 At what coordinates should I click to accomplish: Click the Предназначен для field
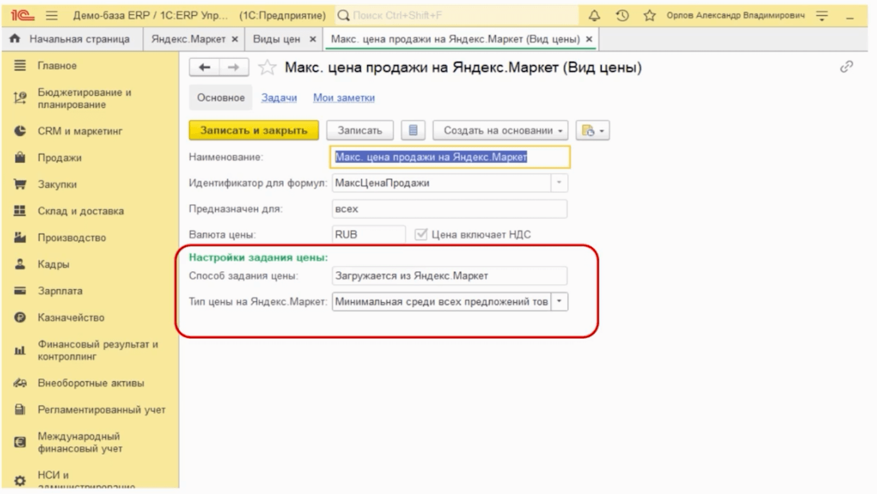click(449, 209)
